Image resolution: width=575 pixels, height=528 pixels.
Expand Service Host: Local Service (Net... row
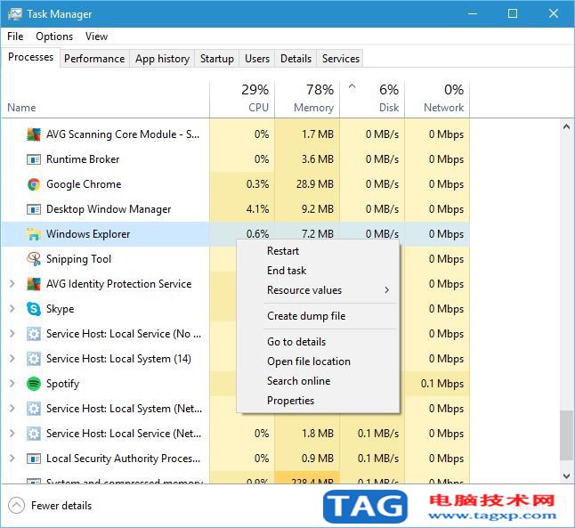[12, 434]
